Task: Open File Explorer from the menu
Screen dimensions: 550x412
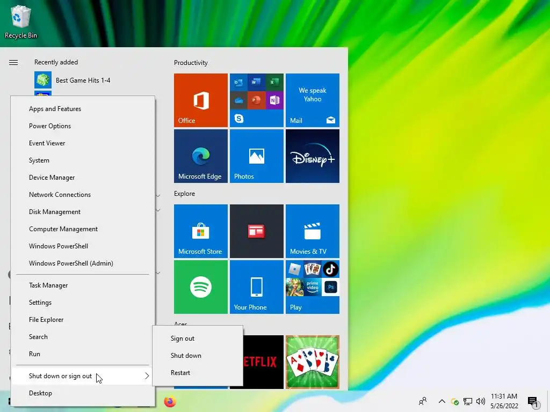Action: (83, 320)
